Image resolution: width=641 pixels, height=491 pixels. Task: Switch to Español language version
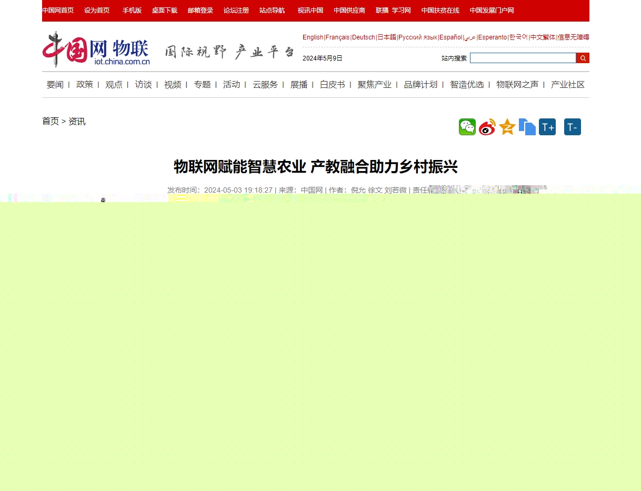pos(450,37)
